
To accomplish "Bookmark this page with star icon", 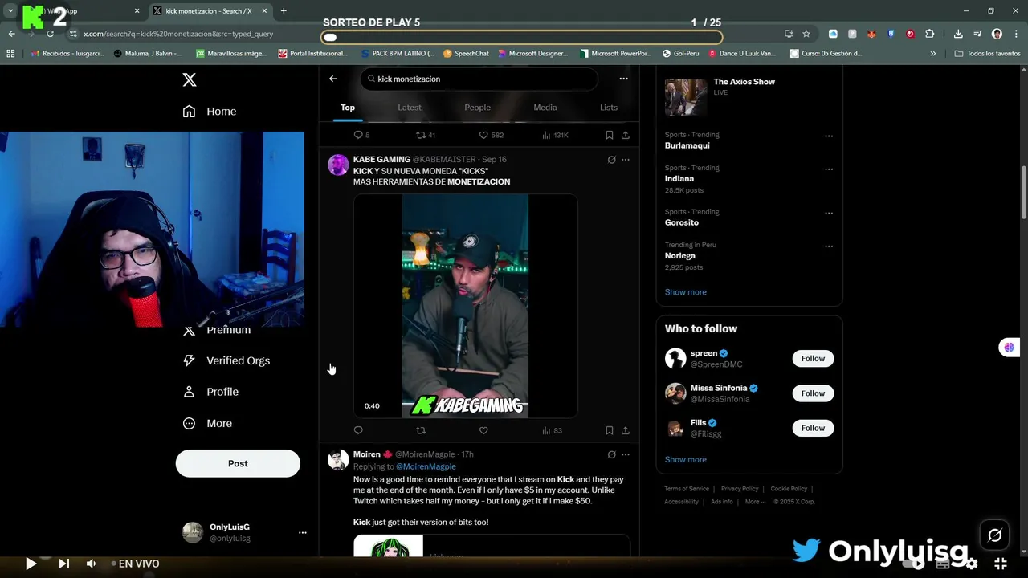I will click(806, 34).
